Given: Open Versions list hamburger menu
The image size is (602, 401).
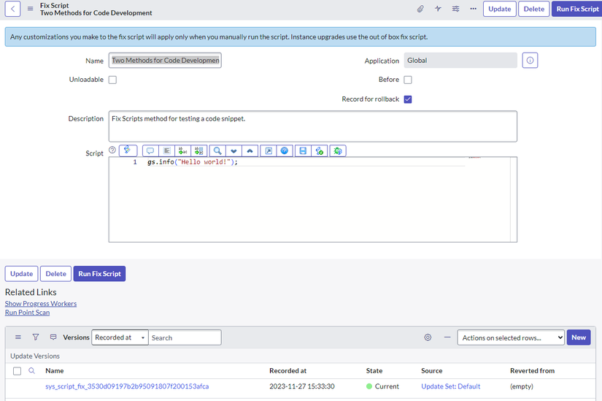Looking at the screenshot, I should tap(18, 337).
